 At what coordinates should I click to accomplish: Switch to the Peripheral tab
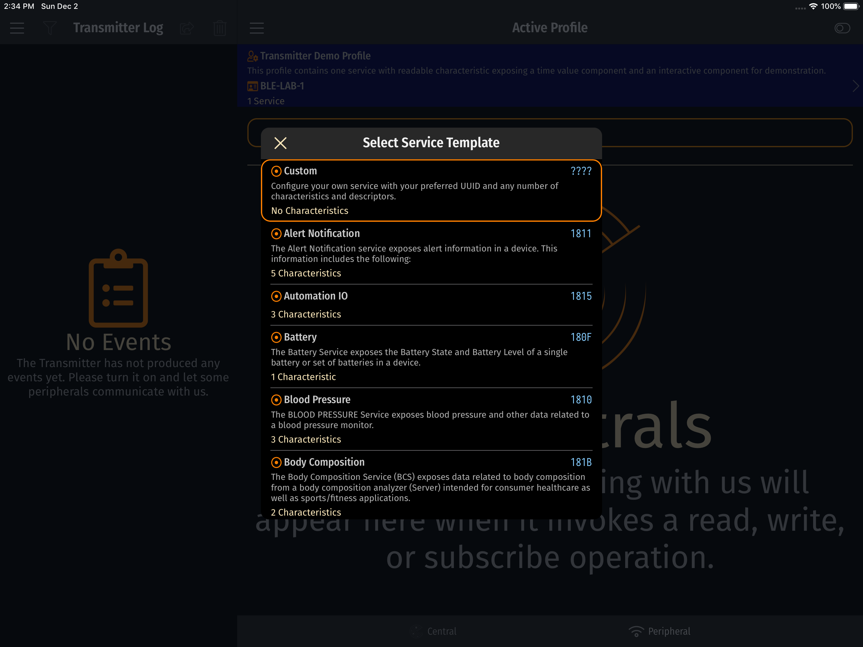(x=659, y=631)
